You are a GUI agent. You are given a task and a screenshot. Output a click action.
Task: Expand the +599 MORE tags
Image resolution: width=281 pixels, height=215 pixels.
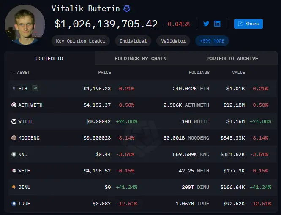point(212,41)
